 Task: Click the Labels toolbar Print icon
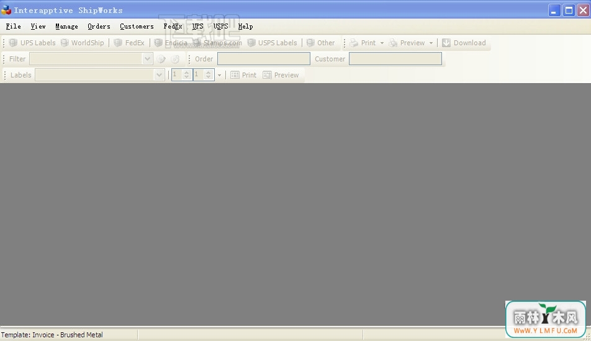click(235, 75)
